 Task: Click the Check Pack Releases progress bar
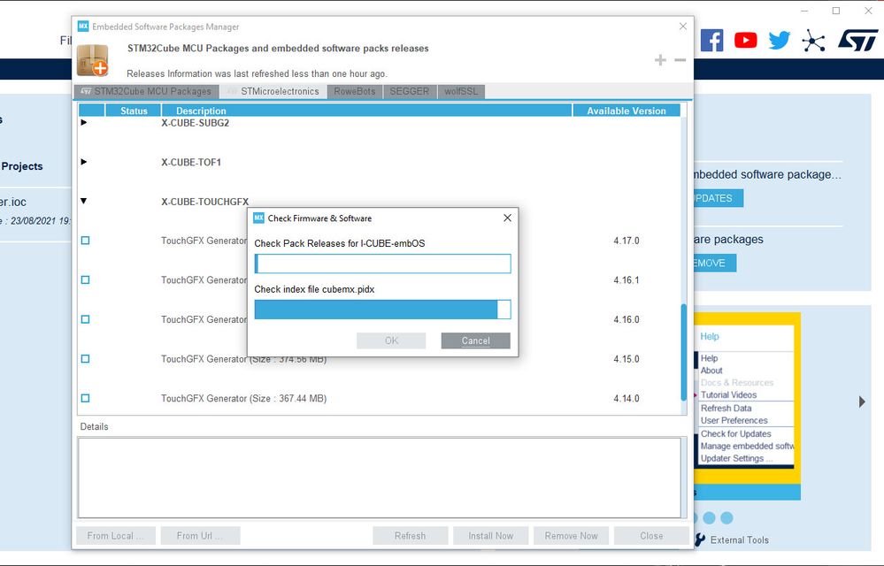(x=383, y=264)
